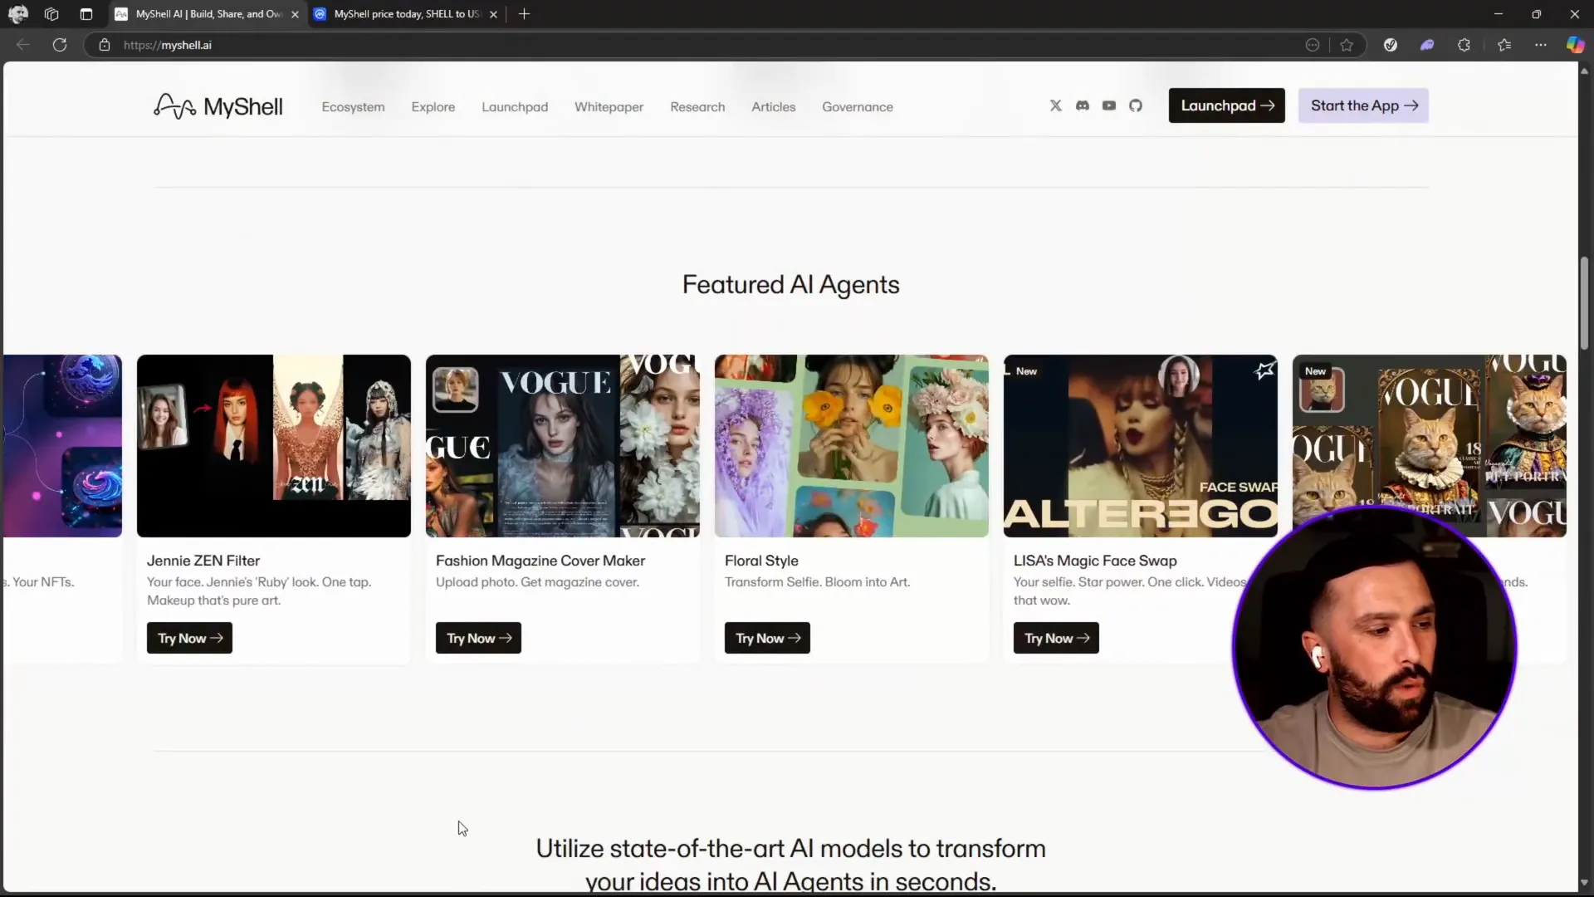Switch to MyShell price today tab
The image size is (1594, 897).
(405, 14)
